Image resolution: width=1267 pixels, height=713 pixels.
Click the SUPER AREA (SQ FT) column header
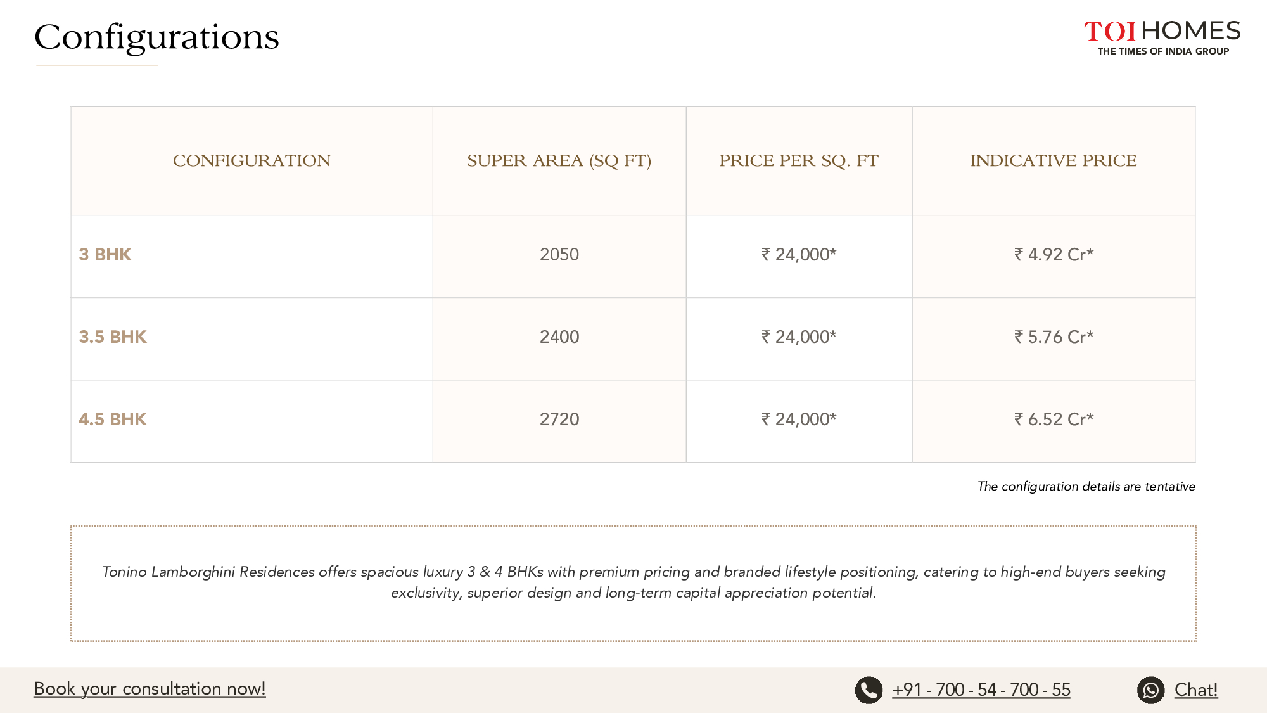(x=559, y=161)
